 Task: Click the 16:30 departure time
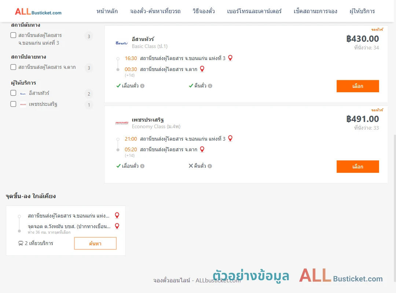(x=131, y=58)
